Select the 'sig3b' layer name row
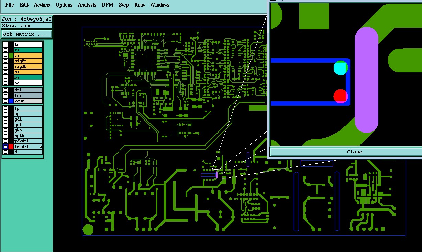 click(28, 66)
